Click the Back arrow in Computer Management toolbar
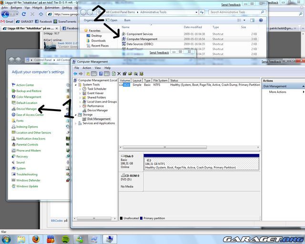Viewport: 305px width, 244px height. click(x=76, y=74)
